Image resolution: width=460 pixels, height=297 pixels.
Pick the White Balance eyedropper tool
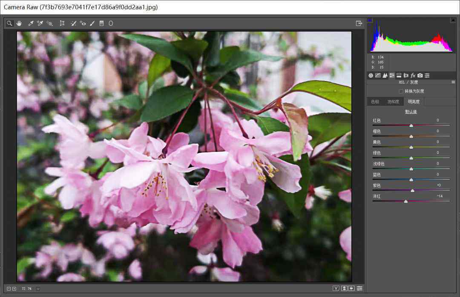[31, 23]
